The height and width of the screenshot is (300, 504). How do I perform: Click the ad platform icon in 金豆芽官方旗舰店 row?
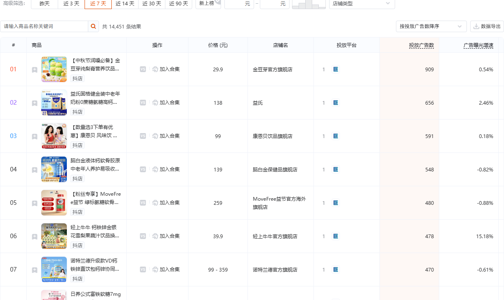coord(336,69)
